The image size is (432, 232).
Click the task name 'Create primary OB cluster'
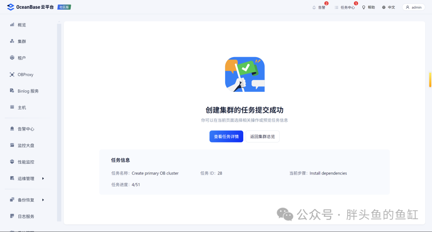155,173
